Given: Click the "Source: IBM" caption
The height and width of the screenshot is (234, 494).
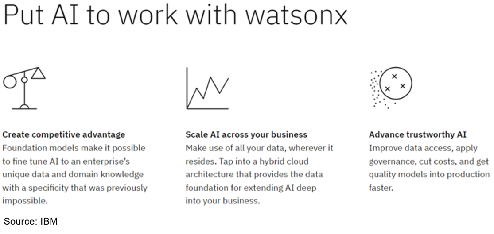Looking at the screenshot, I should (31, 221).
